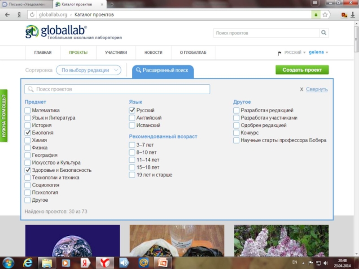Open PowerPoint from taskbar
This screenshot has width=359, height=269.
[163, 263]
